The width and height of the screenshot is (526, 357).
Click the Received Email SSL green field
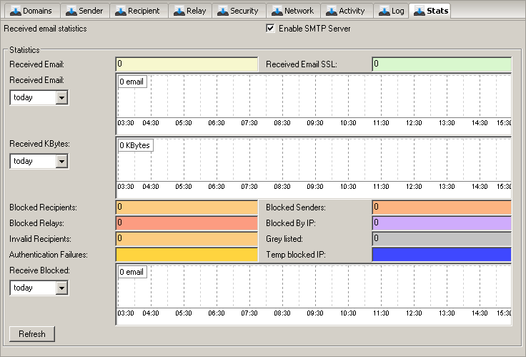441,64
